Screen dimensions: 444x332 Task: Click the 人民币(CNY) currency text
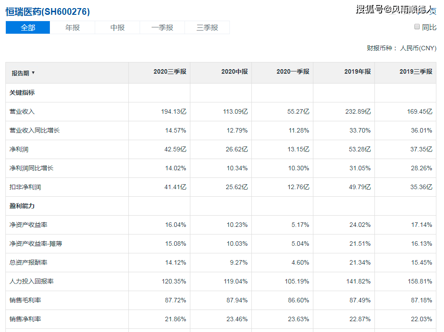[x=418, y=49]
